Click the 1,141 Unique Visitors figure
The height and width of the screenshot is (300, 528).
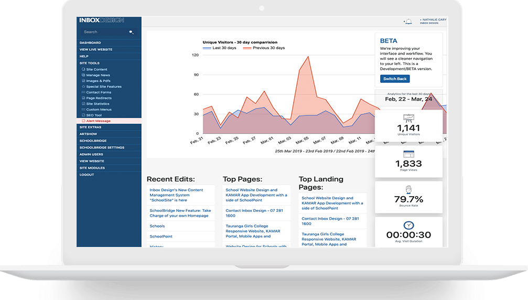coord(408,128)
